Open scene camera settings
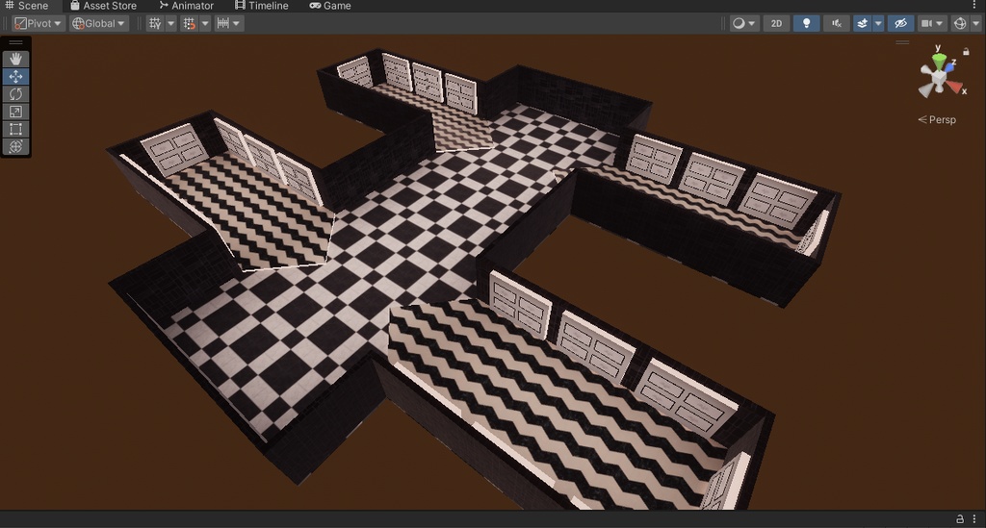This screenshot has height=528, width=986. click(x=926, y=23)
